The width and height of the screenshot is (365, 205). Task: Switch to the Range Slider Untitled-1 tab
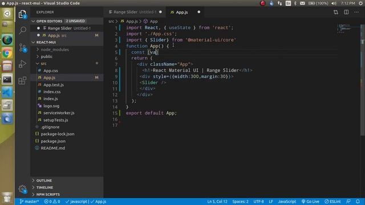click(x=135, y=12)
